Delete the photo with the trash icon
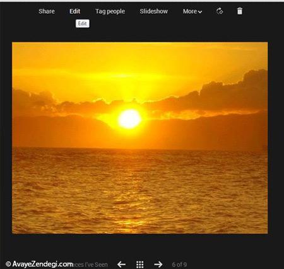 (x=240, y=11)
